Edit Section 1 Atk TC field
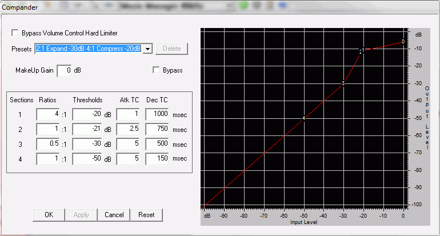The height and width of the screenshot is (236, 440). 128,114
